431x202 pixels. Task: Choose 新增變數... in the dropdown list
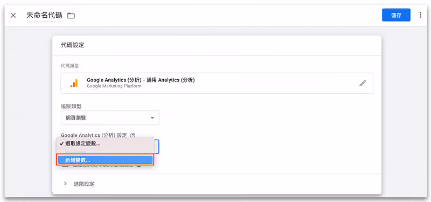pos(105,160)
